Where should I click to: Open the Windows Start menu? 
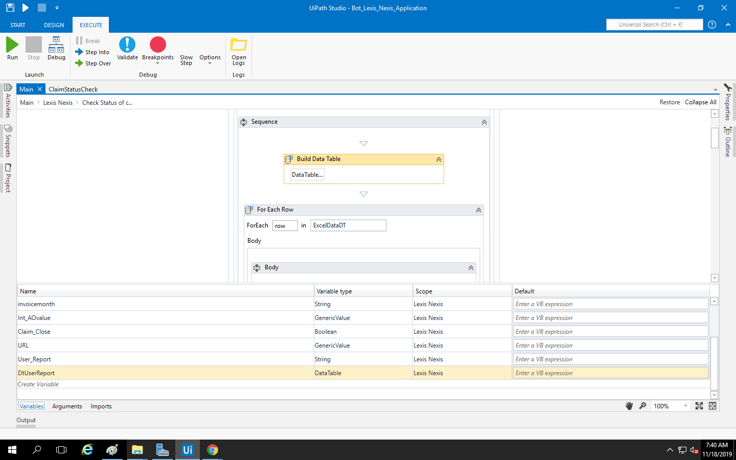tap(12, 450)
